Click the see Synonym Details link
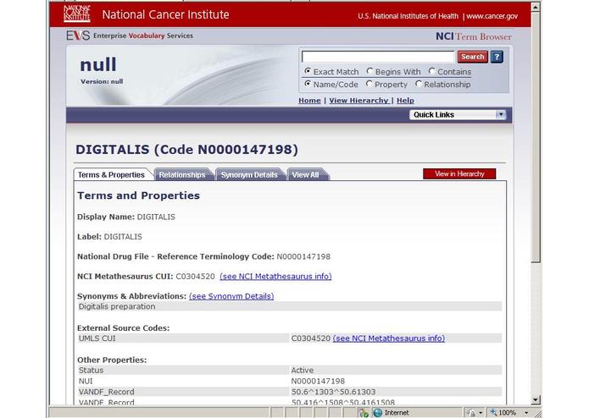Screen dimensions: 589x418 point(231,296)
